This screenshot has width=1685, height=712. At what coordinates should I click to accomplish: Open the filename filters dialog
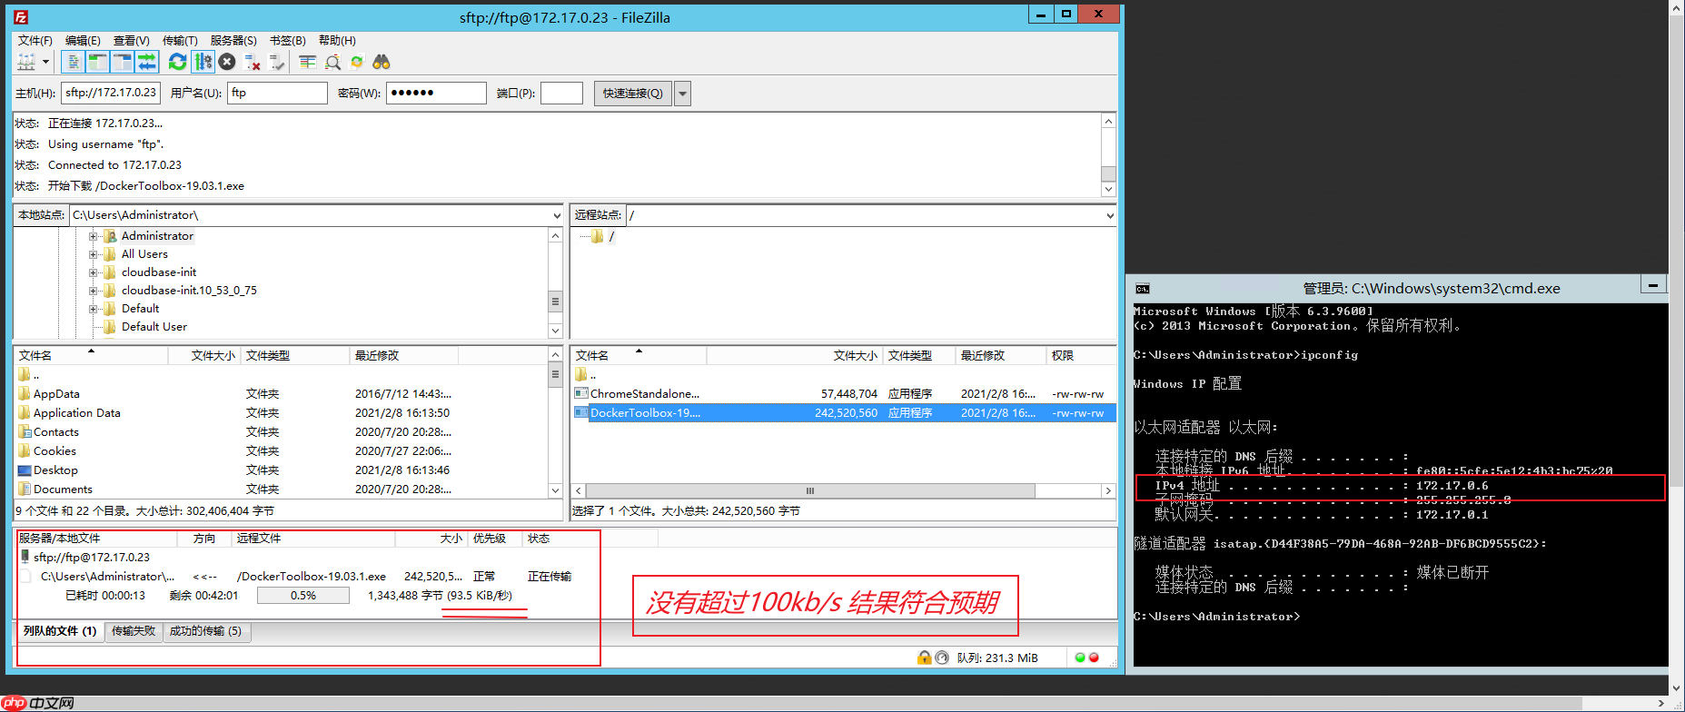point(308,62)
